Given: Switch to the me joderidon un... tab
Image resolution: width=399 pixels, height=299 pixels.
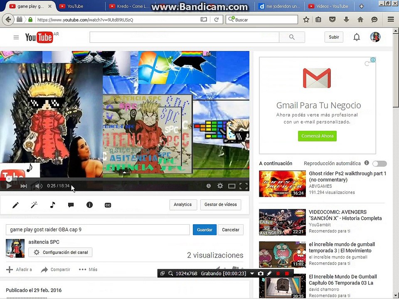Looking at the screenshot, I should coord(279,6).
